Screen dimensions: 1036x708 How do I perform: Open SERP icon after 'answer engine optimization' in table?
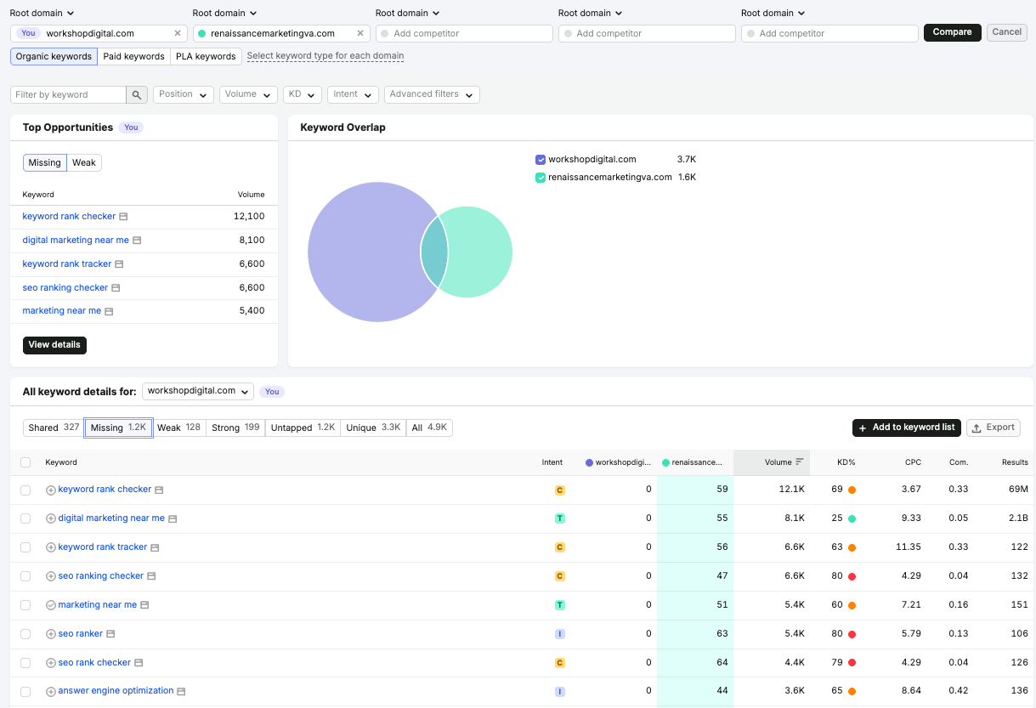click(x=181, y=691)
